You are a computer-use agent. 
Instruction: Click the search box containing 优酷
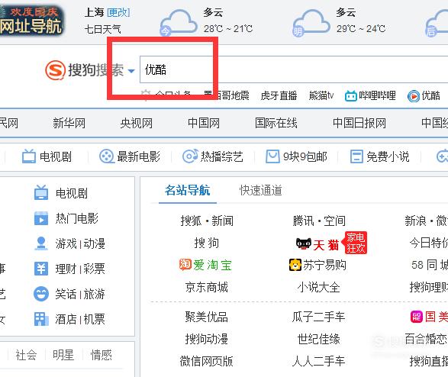294,69
